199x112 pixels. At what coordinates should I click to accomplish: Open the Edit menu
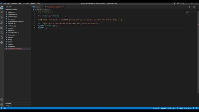(x=8, y=3)
